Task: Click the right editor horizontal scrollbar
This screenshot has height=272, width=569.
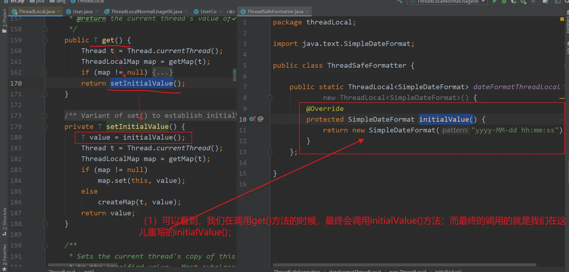Action: pos(404,265)
